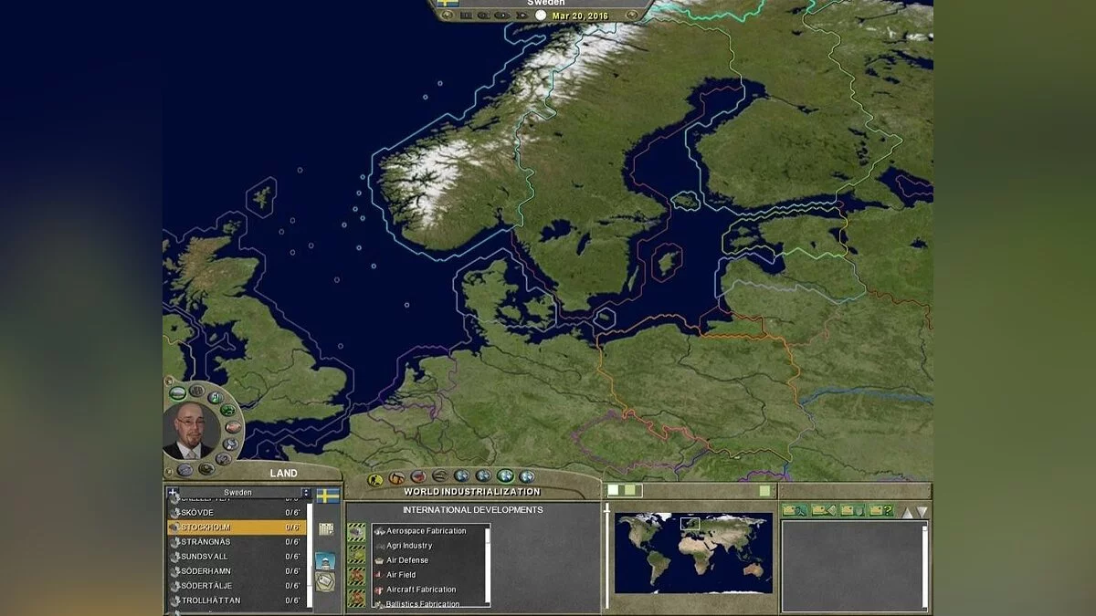
Task: Click the World Industrialization panel title
Action: [472, 492]
